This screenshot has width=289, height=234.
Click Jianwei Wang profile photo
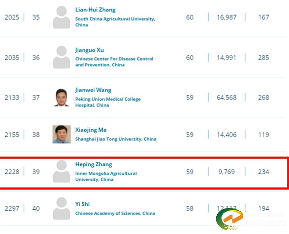click(62, 98)
